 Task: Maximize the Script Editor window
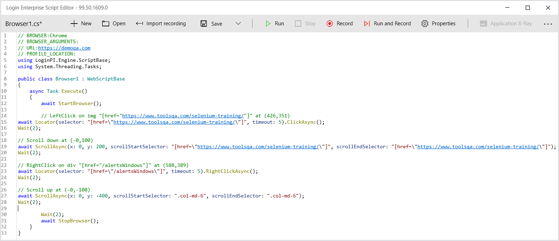528,8
